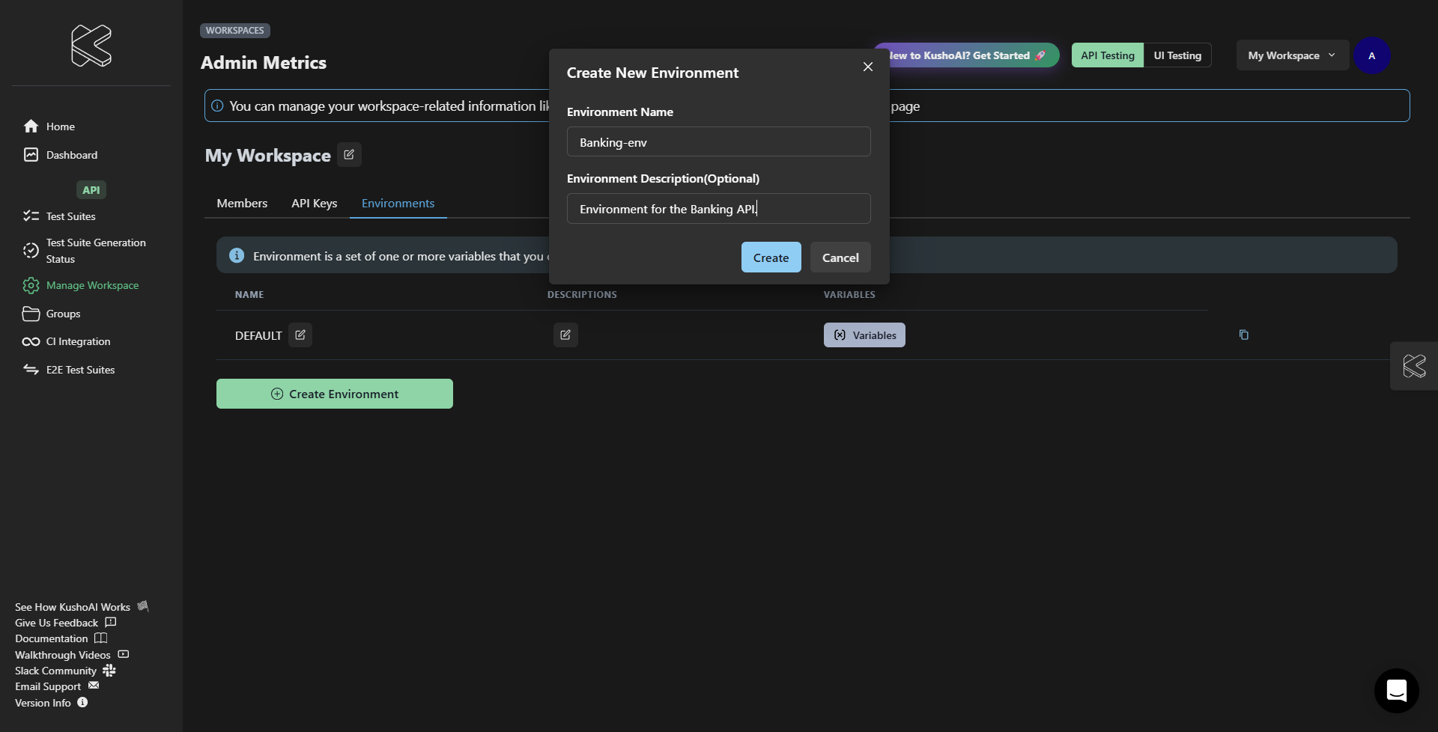Click the Environment Name input field

tap(718, 142)
